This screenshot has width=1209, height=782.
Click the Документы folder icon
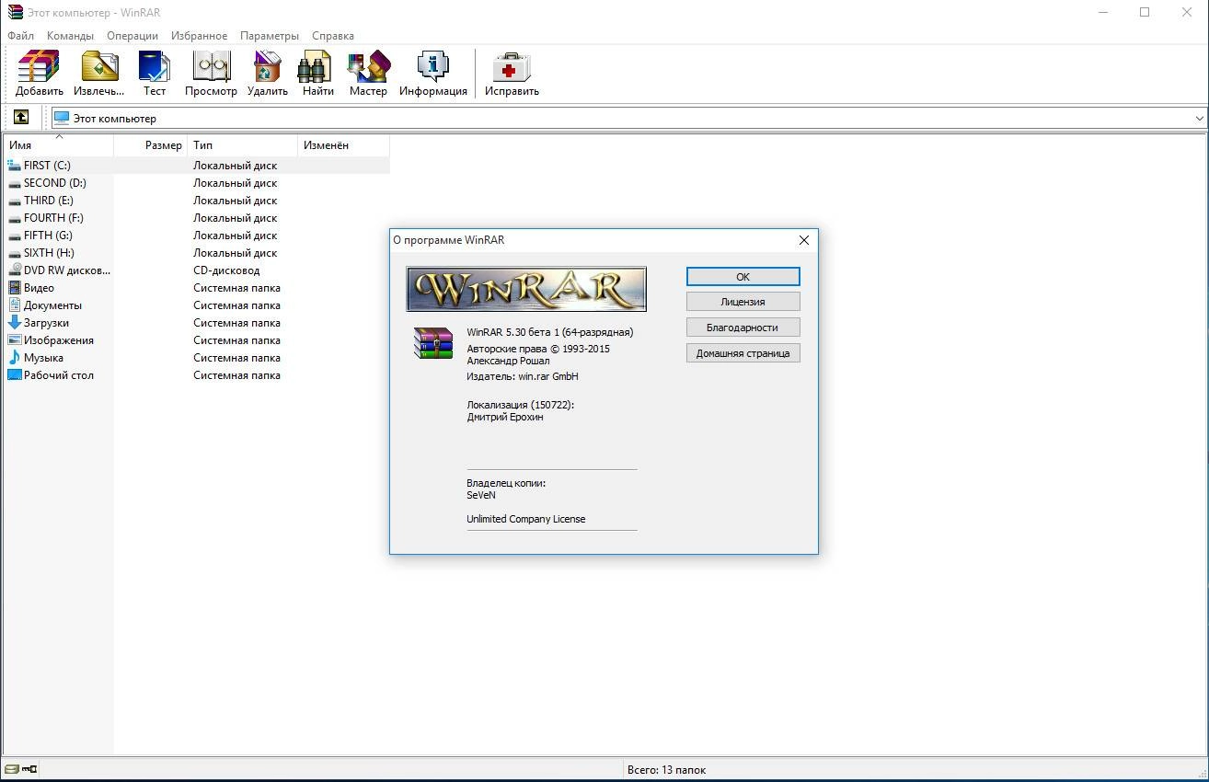[x=14, y=305]
